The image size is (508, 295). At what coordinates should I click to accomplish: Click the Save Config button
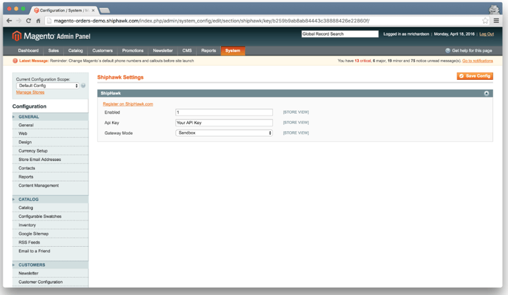(475, 76)
